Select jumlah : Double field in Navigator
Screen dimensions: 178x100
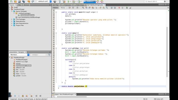click(x=21, y=76)
